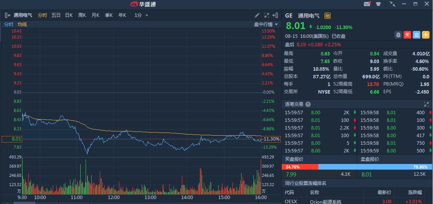
Task: Open the 盘中行情 session dropdown
Action: tap(266, 24)
